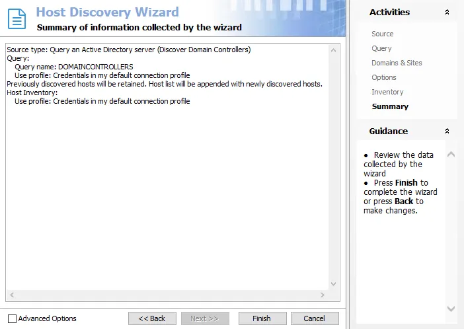The image size is (464, 329).
Task: Collapse the Guidance panel chevron
Action: [447, 131]
